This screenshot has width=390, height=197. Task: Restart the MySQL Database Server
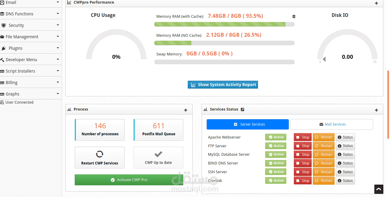click(324, 155)
